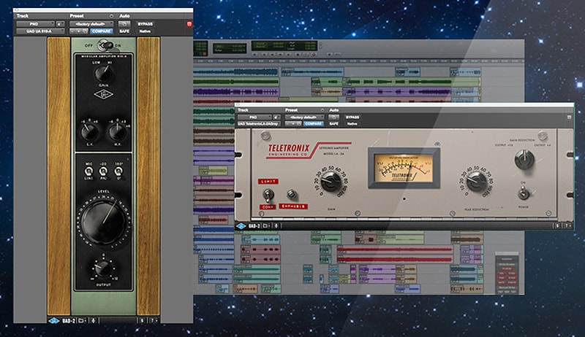Screen dimensions: 585x337
Task: Click target button in LA-2A window header
Action: point(570,117)
